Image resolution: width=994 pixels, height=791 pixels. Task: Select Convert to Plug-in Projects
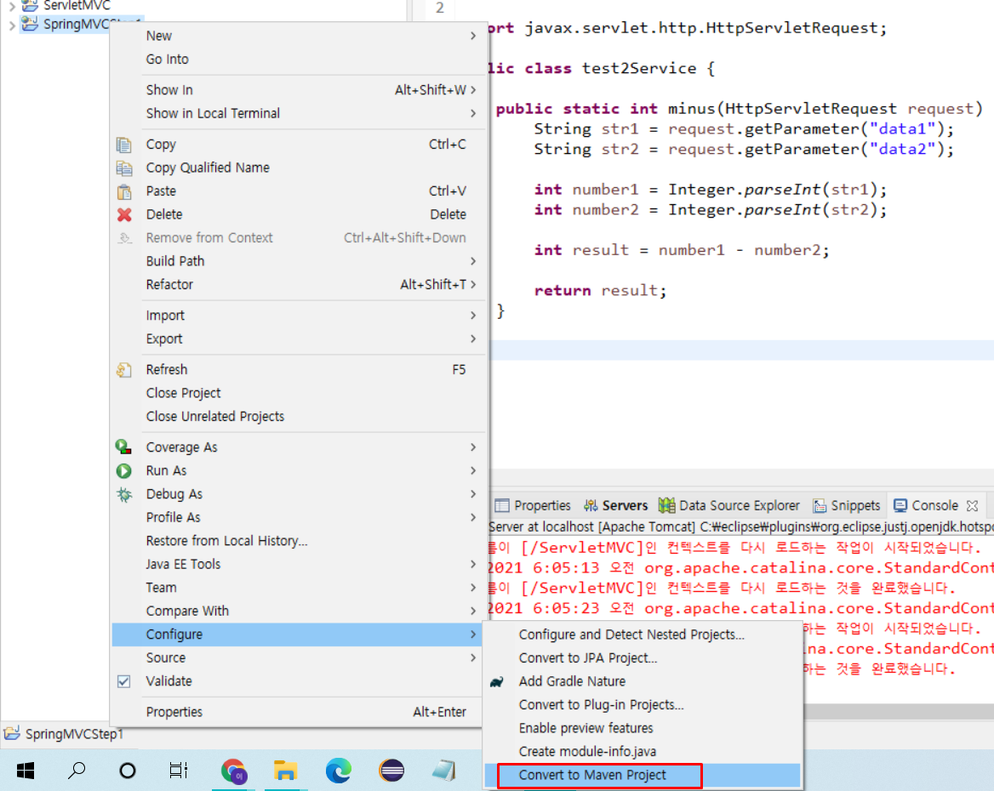tap(643, 705)
